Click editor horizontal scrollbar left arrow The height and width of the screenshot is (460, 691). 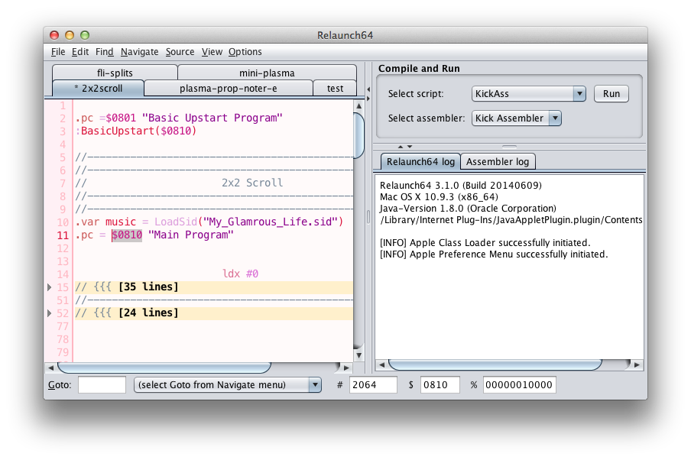click(50, 367)
